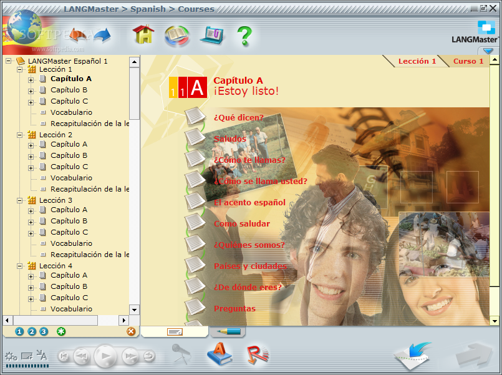
Task: Close the tree panel with orange X
Action: coord(131,331)
